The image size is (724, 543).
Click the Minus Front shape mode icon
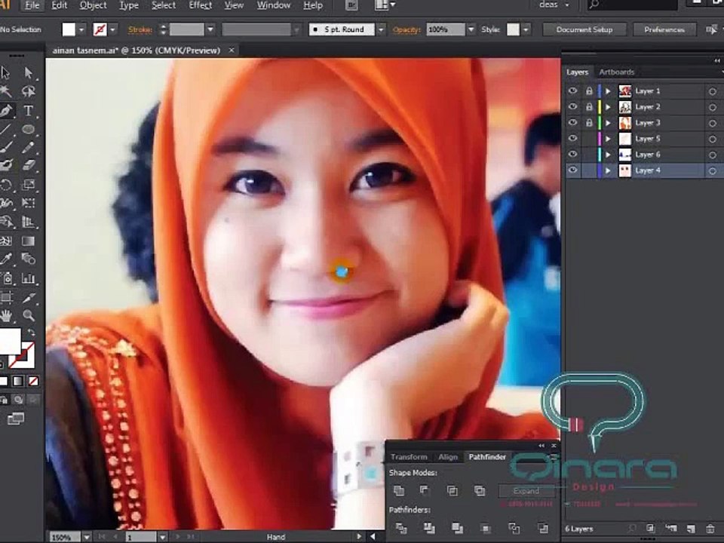point(425,490)
